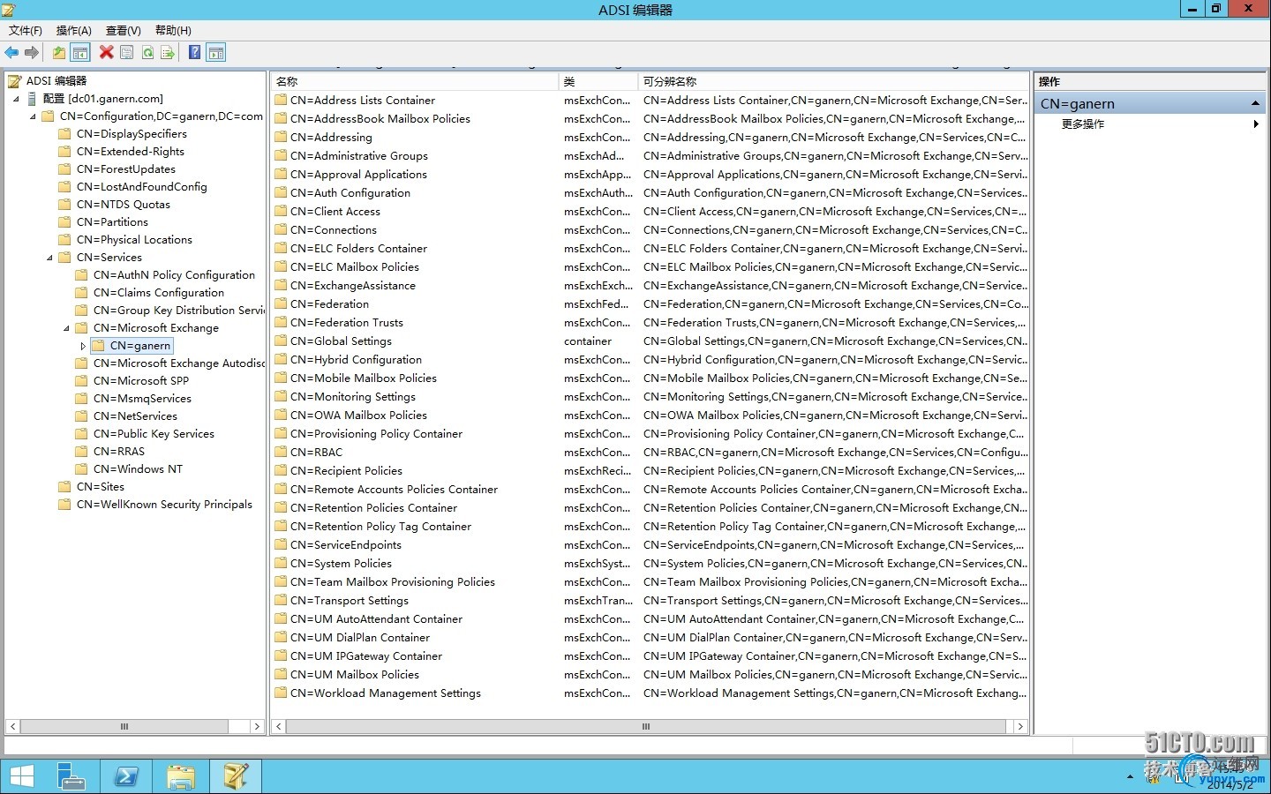Viewport: 1271px width, 794px height.
Task: Open the Windows Start button
Action: (x=21, y=776)
